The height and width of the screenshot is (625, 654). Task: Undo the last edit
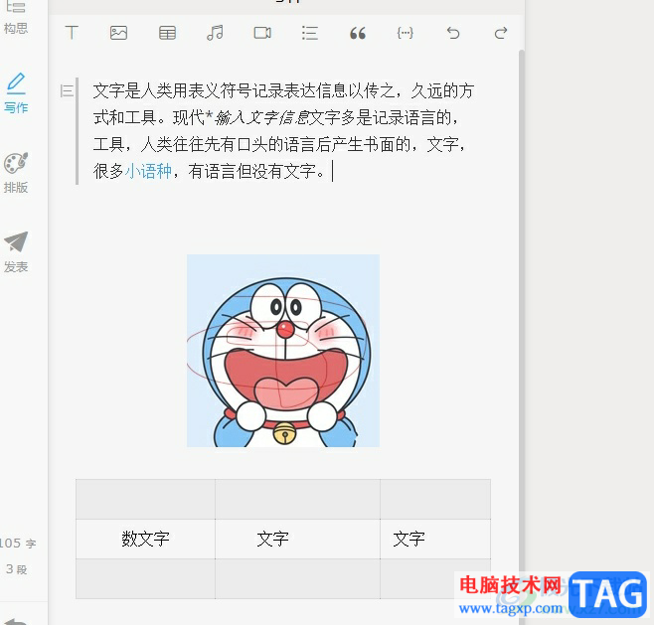453,33
